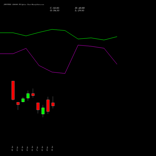Click the 24 Apr date axis label
The height and width of the screenshot is (156, 156).
point(32,149)
